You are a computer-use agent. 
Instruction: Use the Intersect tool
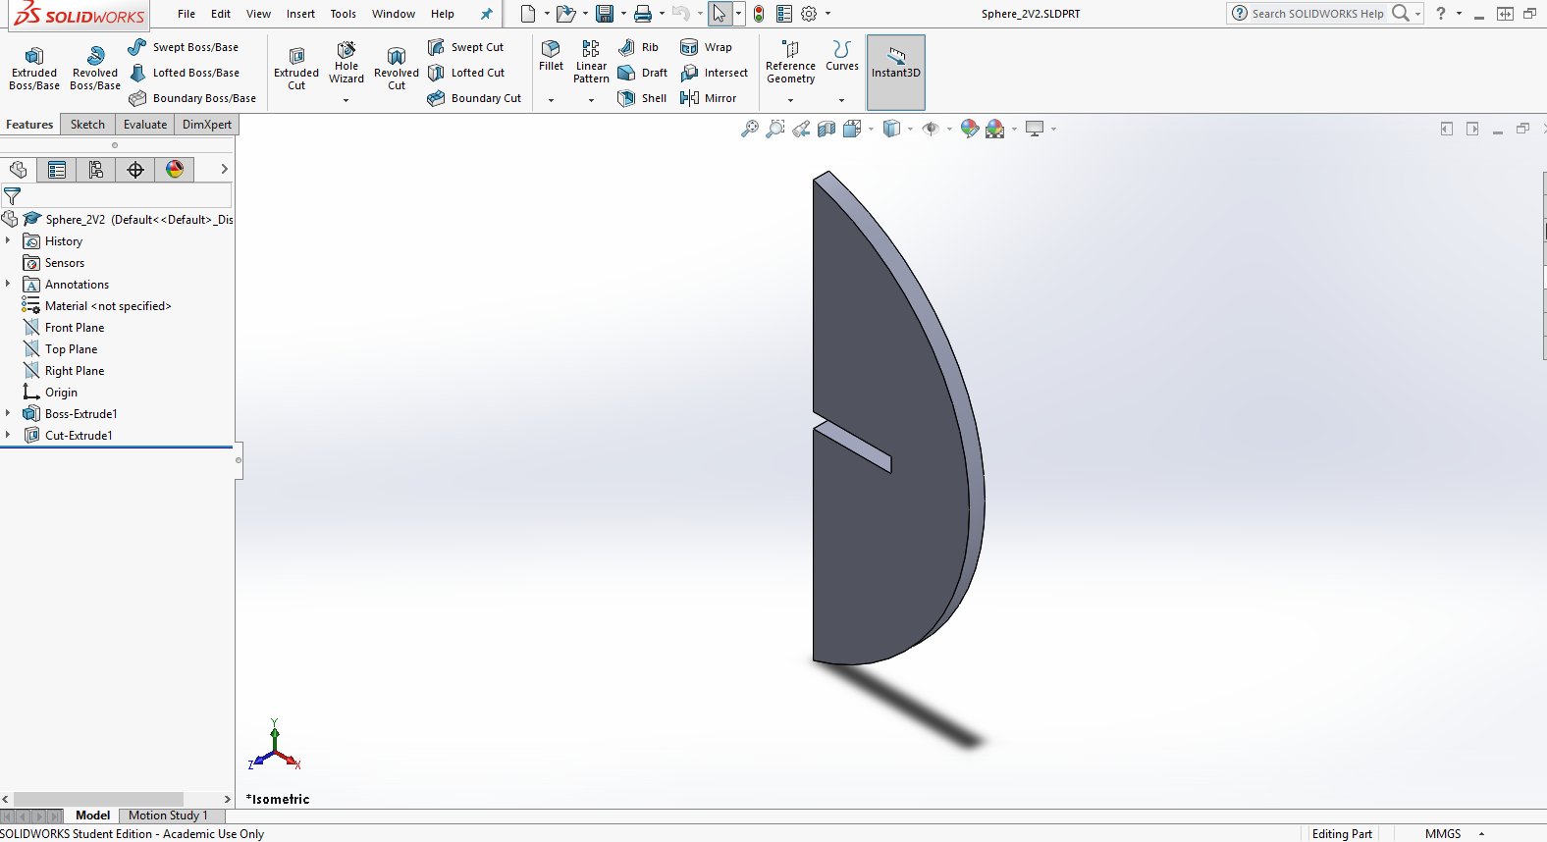pos(714,73)
